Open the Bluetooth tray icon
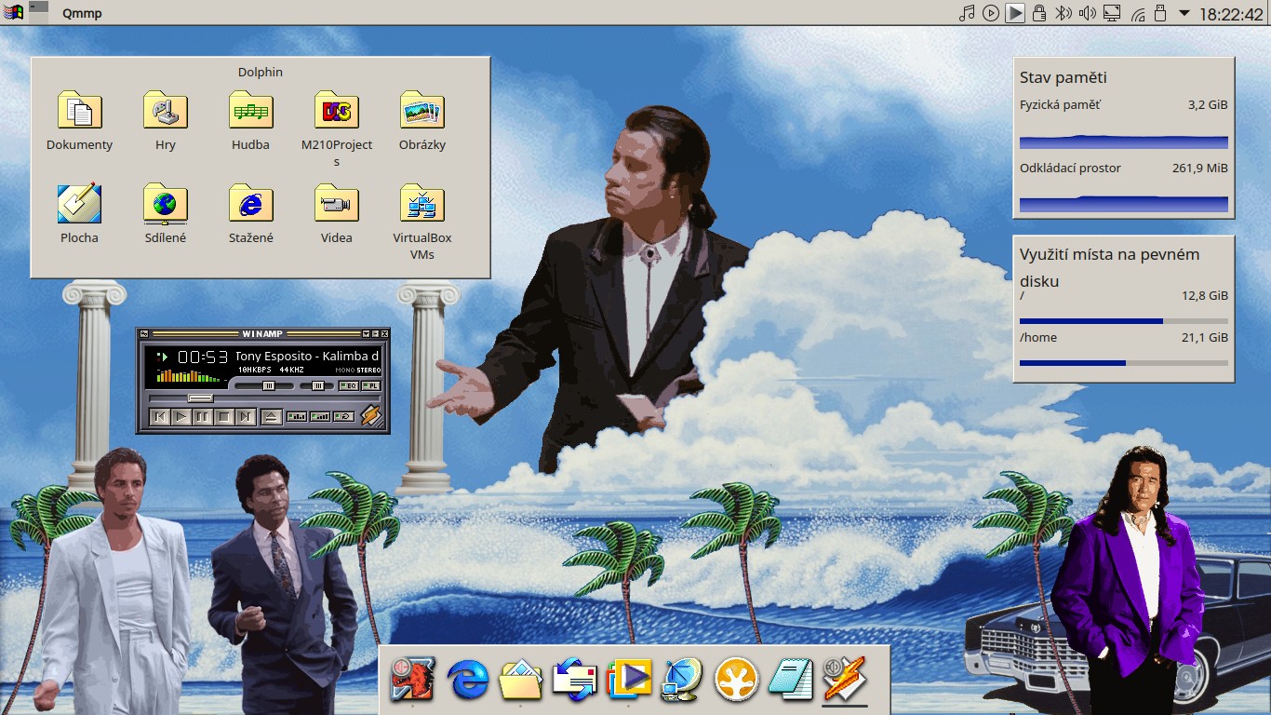The image size is (1271, 715). (1063, 13)
